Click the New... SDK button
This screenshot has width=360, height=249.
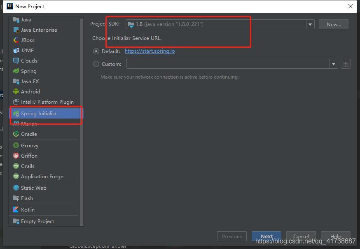(x=334, y=25)
